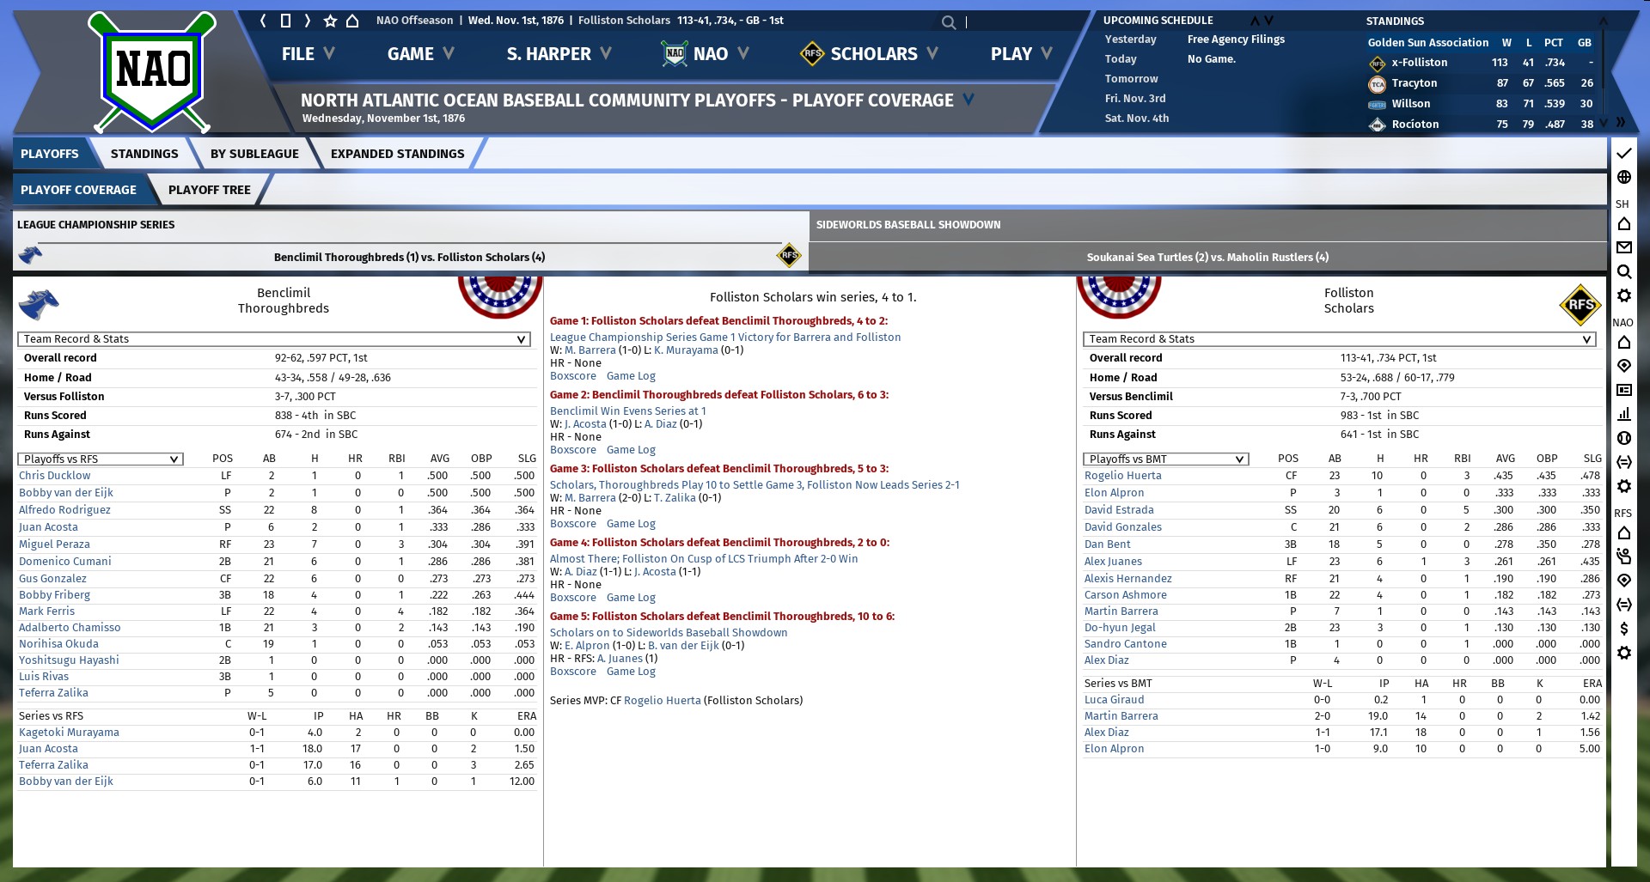
Task: Expand the Playoff Coverage page title dropdown
Action: (x=969, y=100)
